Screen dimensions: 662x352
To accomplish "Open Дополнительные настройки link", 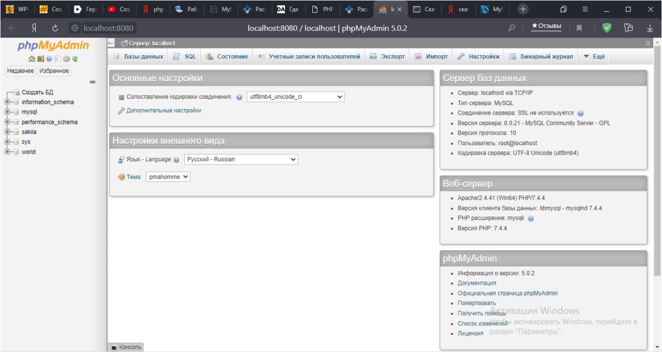I will [163, 111].
